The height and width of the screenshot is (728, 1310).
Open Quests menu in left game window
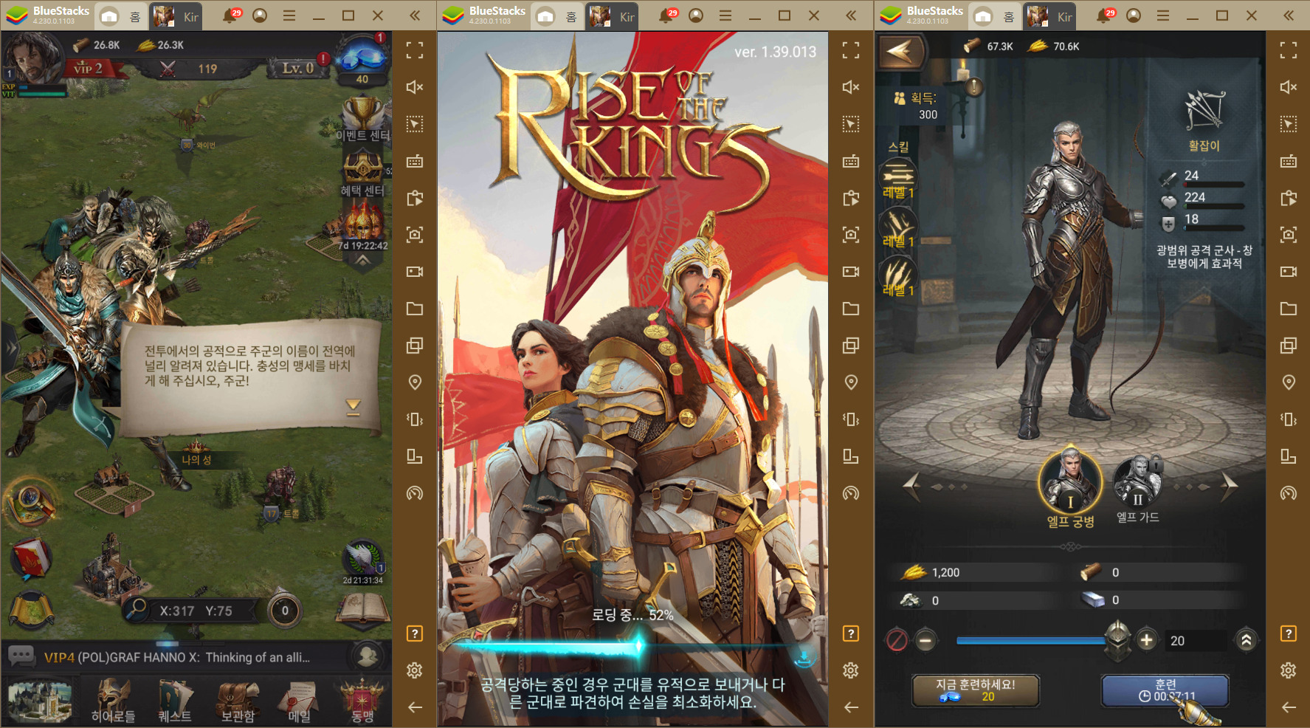click(x=175, y=700)
